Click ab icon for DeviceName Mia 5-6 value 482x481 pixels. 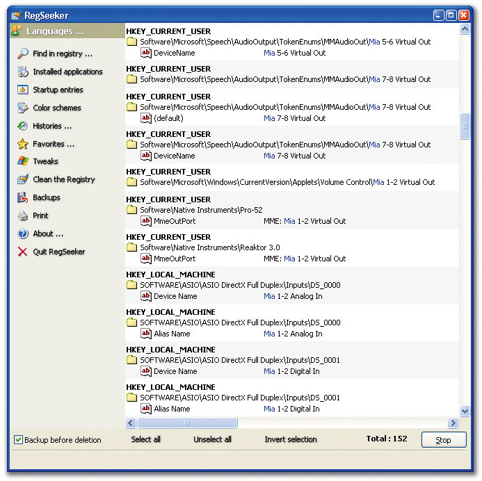point(146,53)
